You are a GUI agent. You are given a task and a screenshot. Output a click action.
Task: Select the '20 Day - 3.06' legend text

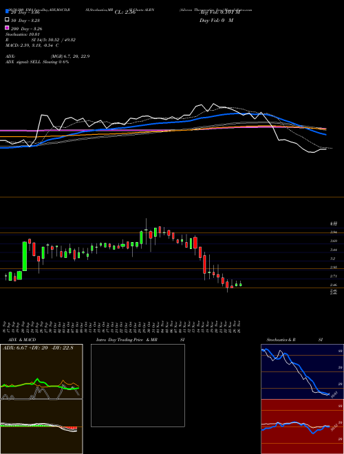[25, 12]
